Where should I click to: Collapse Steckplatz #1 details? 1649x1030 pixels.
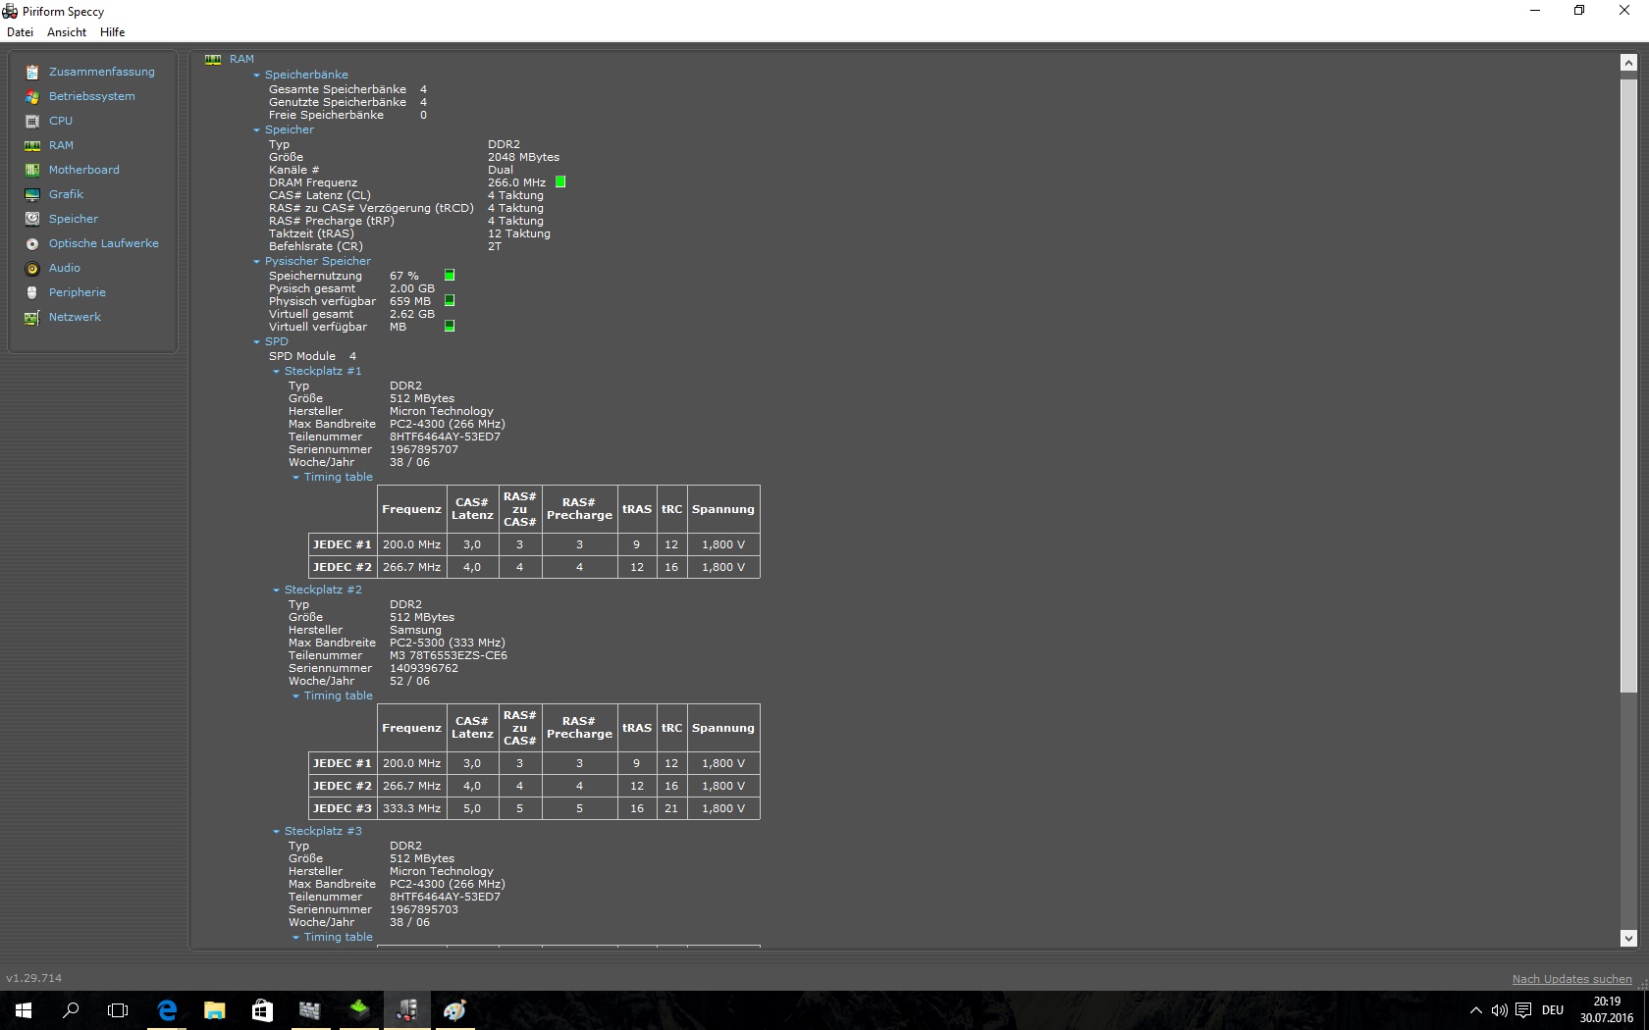pos(277,372)
